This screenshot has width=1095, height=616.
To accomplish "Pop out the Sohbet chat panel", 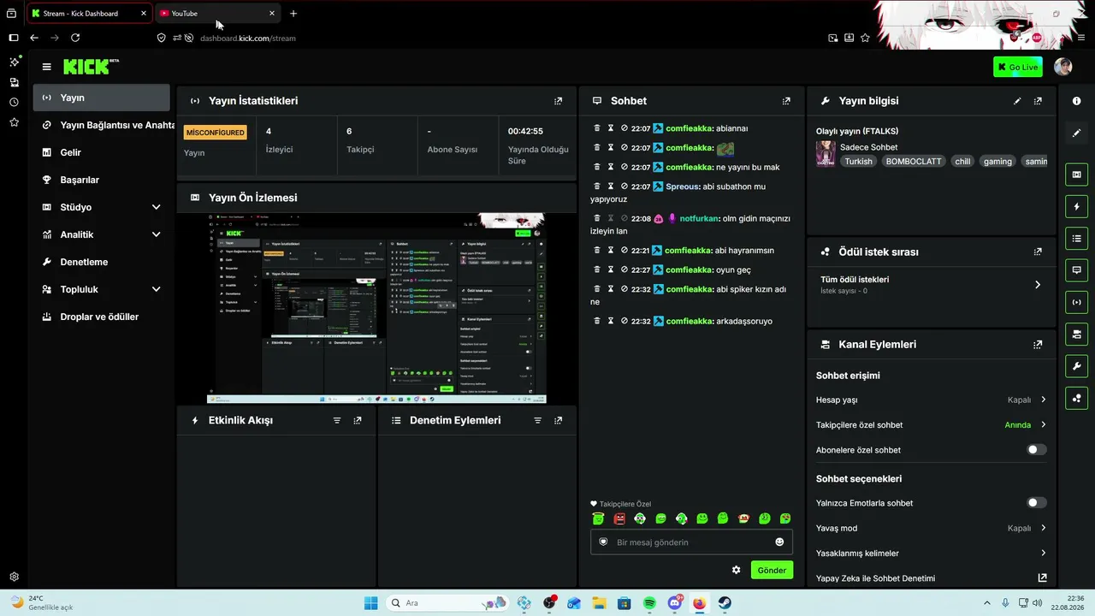I will pos(786,101).
